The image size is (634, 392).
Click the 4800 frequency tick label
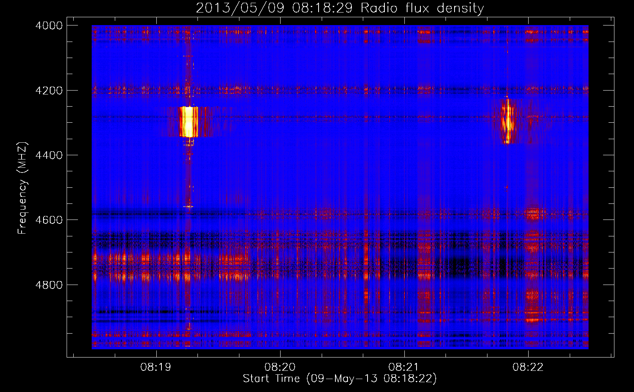[49, 285]
